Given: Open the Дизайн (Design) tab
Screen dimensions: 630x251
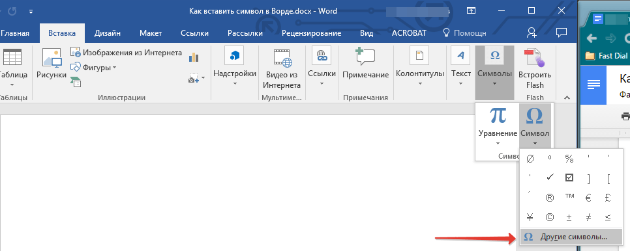Looking at the screenshot, I should tap(107, 33).
